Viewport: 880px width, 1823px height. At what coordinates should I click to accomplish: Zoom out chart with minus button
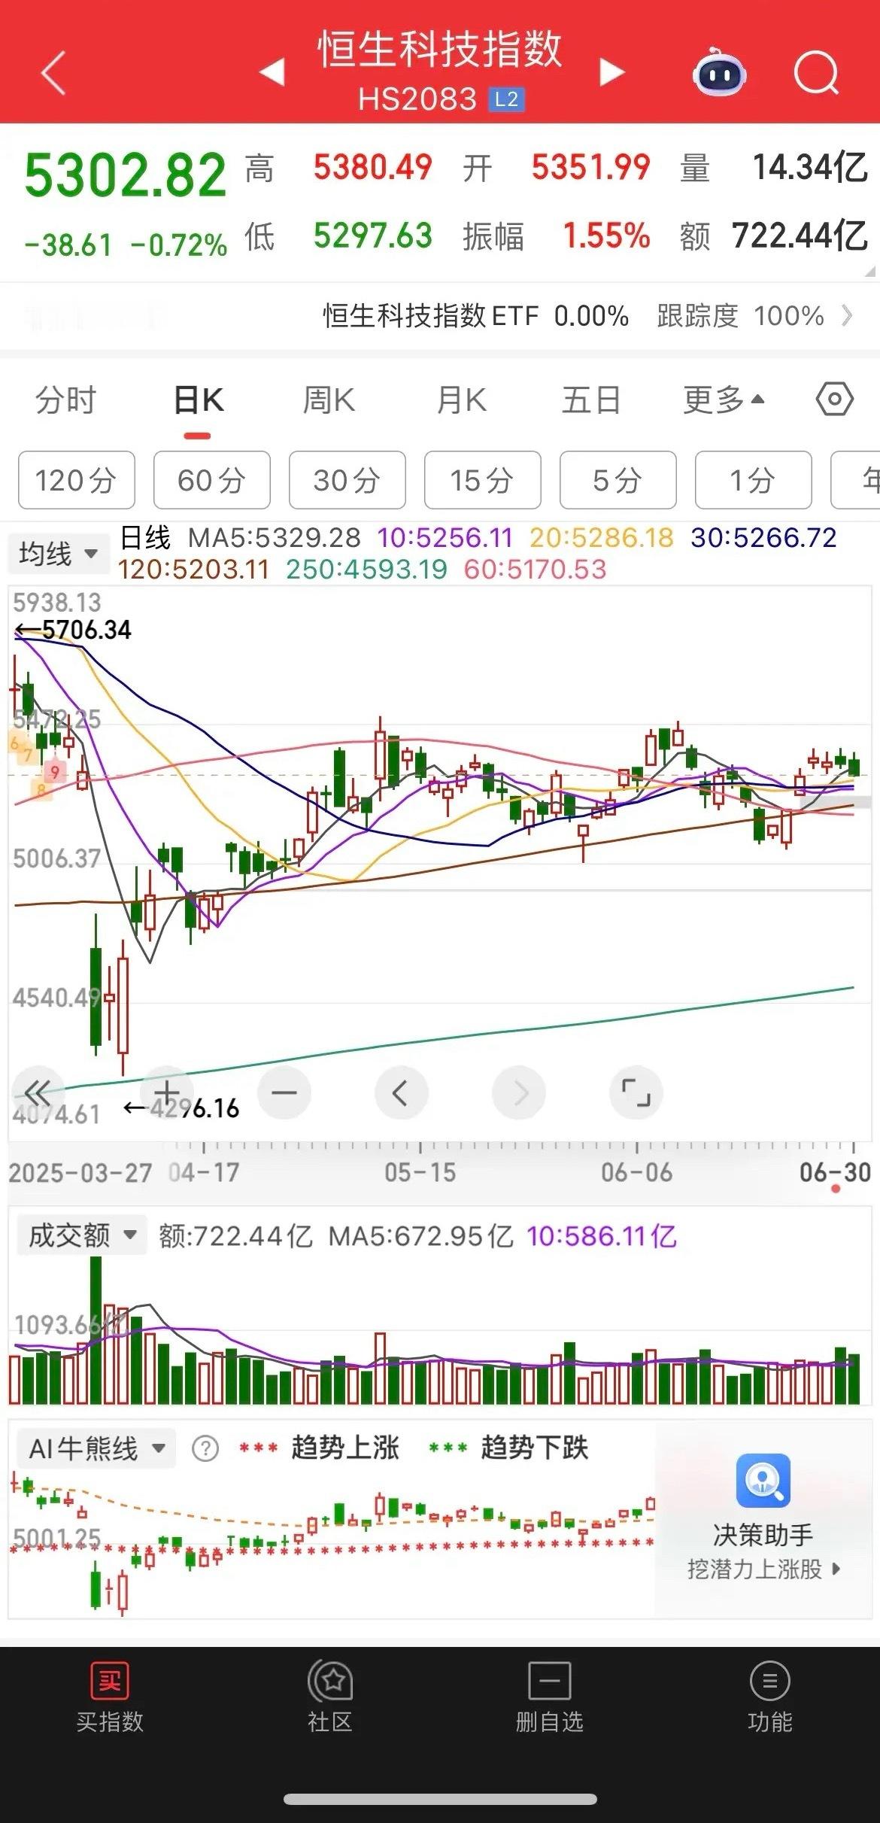coord(284,1092)
